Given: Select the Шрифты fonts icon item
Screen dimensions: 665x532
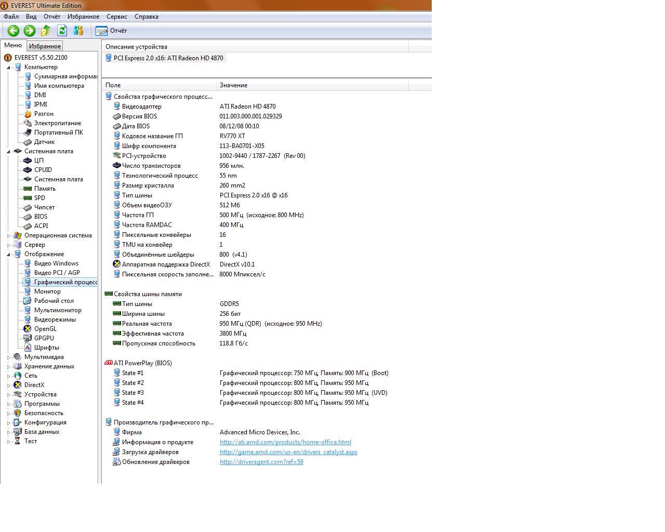Looking at the screenshot, I should [x=28, y=348].
